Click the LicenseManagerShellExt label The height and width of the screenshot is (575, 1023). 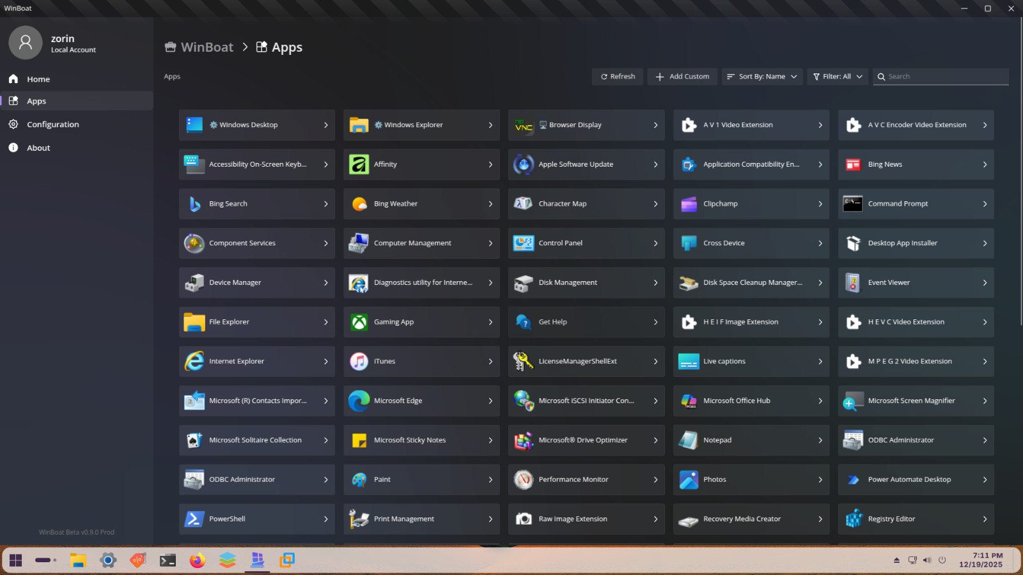pos(577,362)
